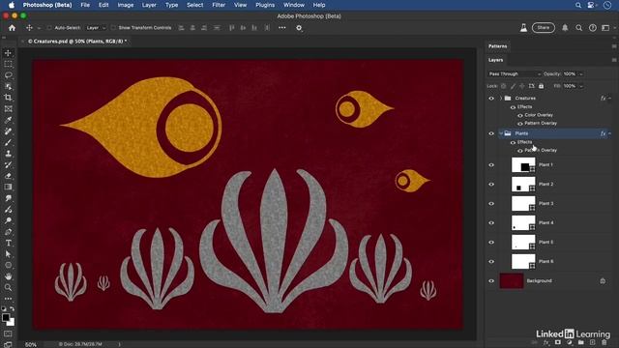Select the Brush tool

8,142
